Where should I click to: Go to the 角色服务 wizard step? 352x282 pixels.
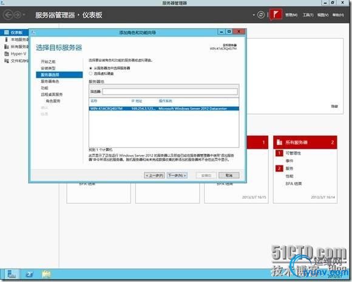pyautogui.click(x=53, y=101)
